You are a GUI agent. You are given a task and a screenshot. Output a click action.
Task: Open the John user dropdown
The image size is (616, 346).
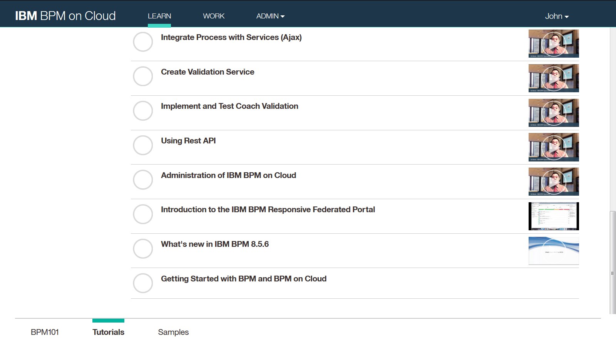tap(557, 16)
